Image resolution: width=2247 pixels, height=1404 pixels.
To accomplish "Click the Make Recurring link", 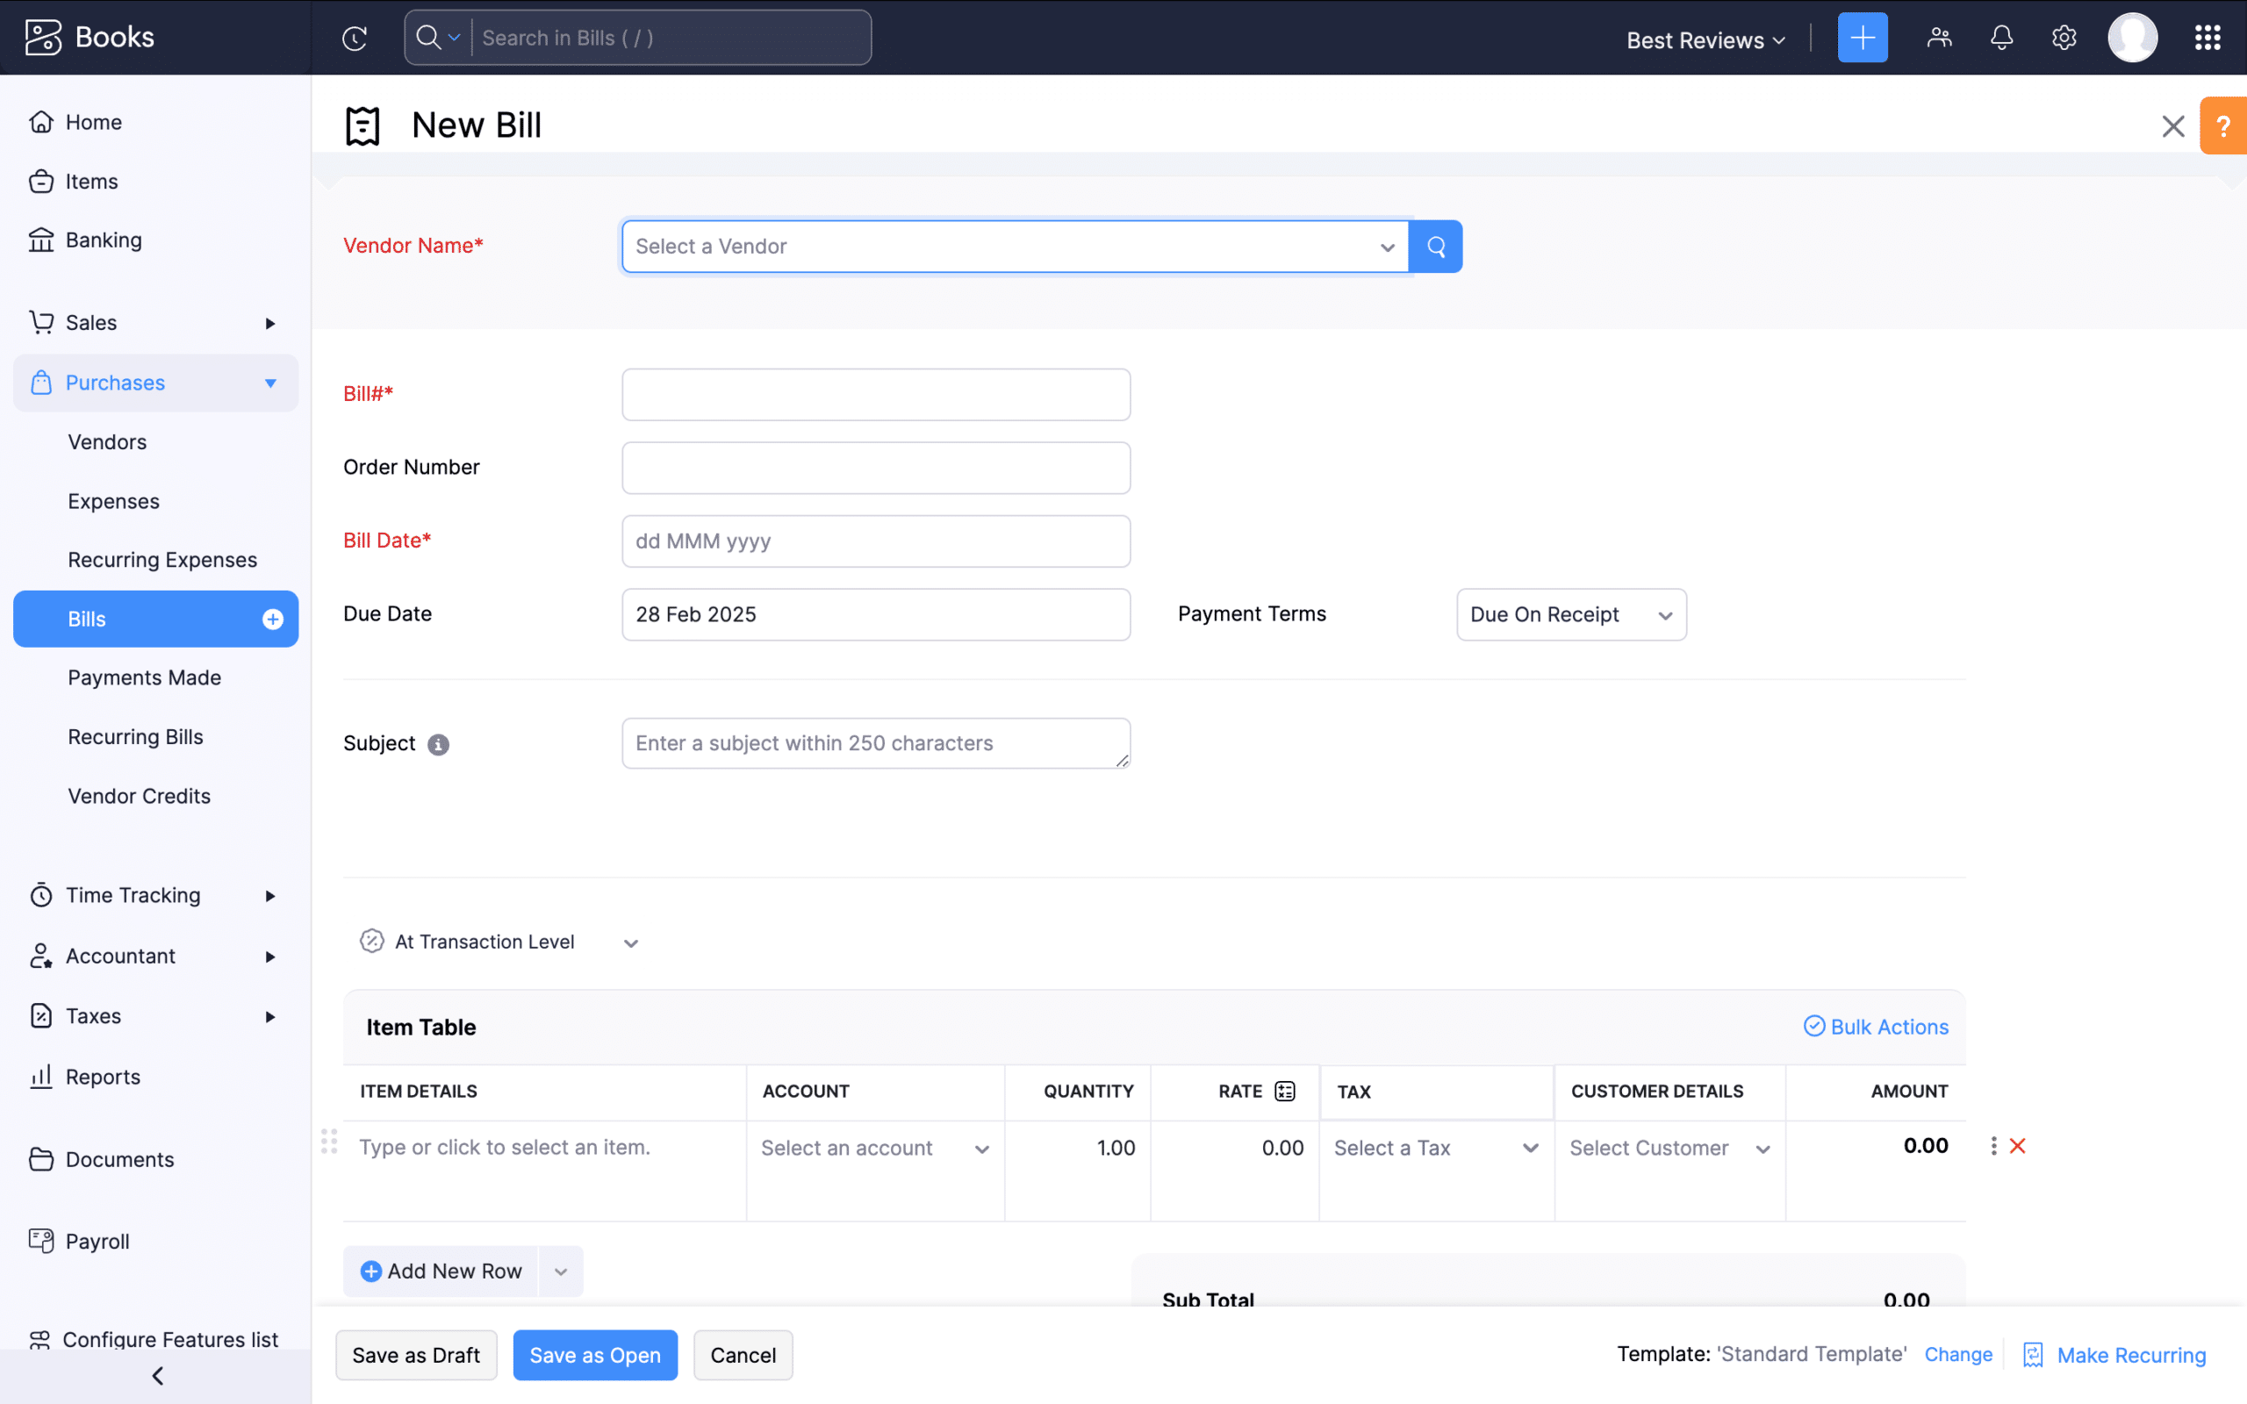I will (x=2130, y=1355).
